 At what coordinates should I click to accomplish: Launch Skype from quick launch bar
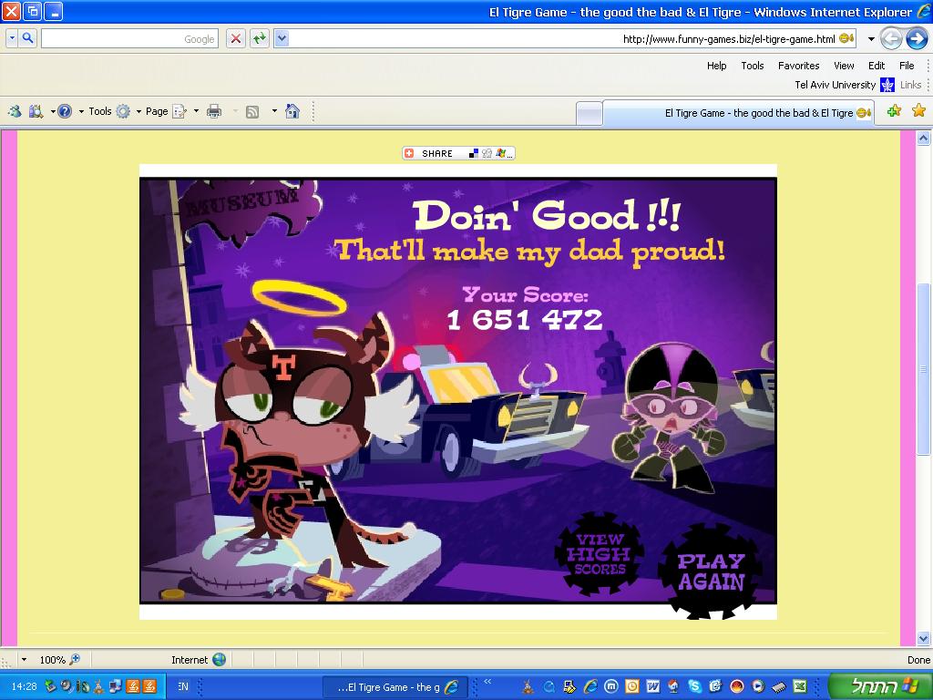[694, 686]
